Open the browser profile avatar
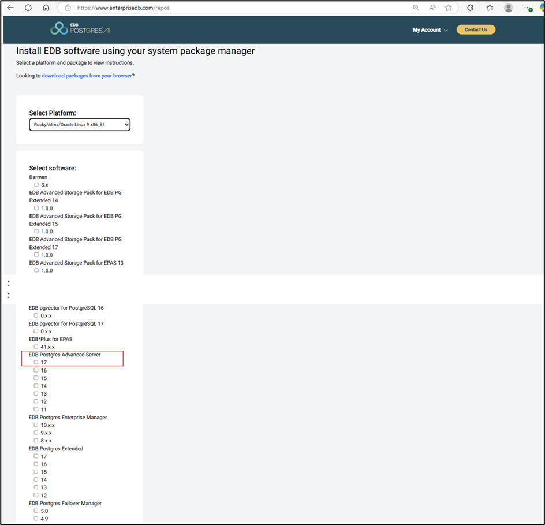Viewport: 545px width, 525px height. click(x=509, y=8)
